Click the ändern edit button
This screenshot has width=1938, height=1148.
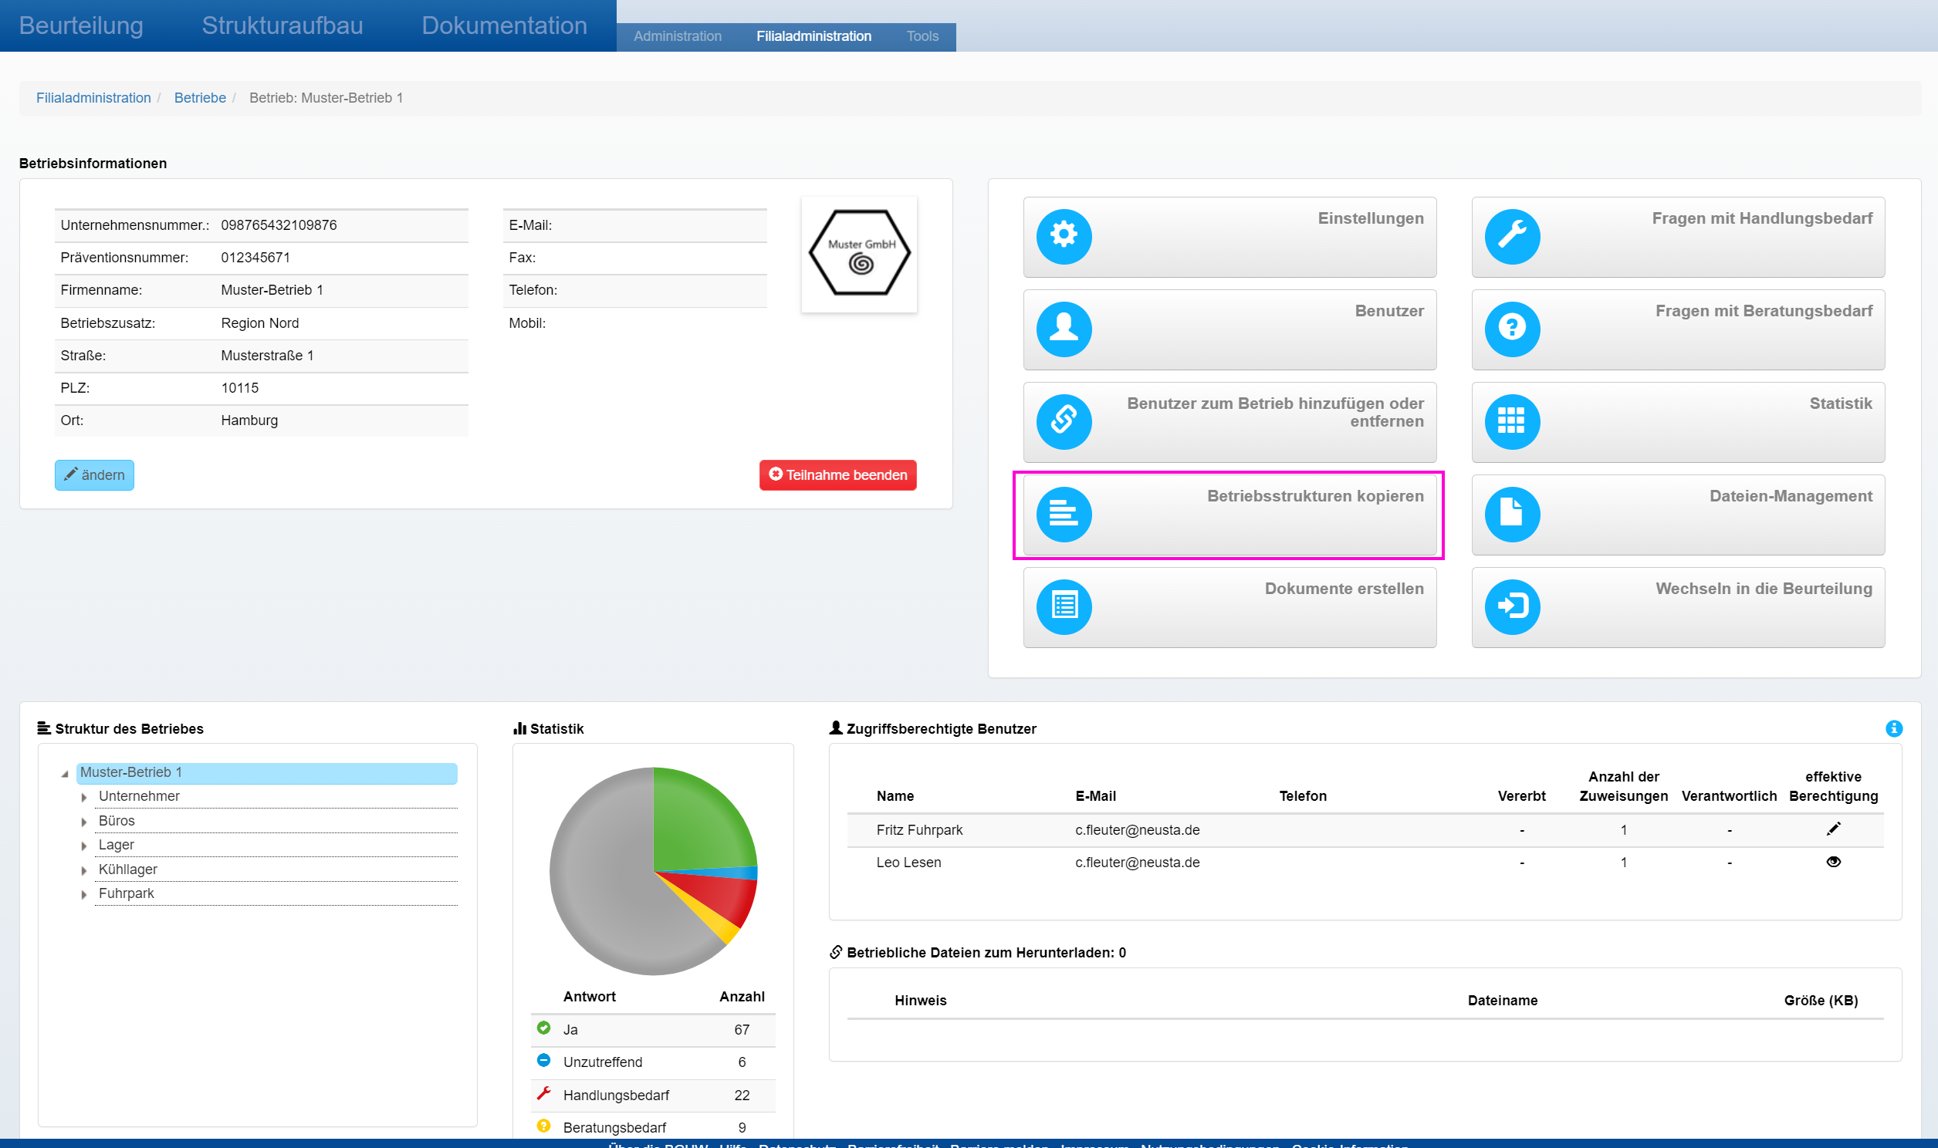click(x=94, y=475)
